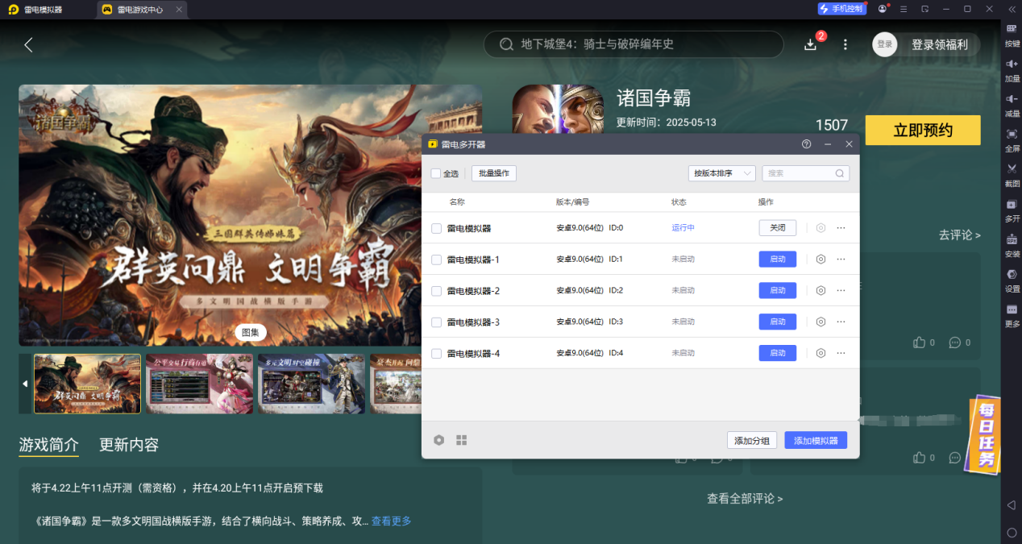The width and height of the screenshot is (1022, 544).
Task: Check the box for 雷电模拟器-4
Action: (x=436, y=354)
